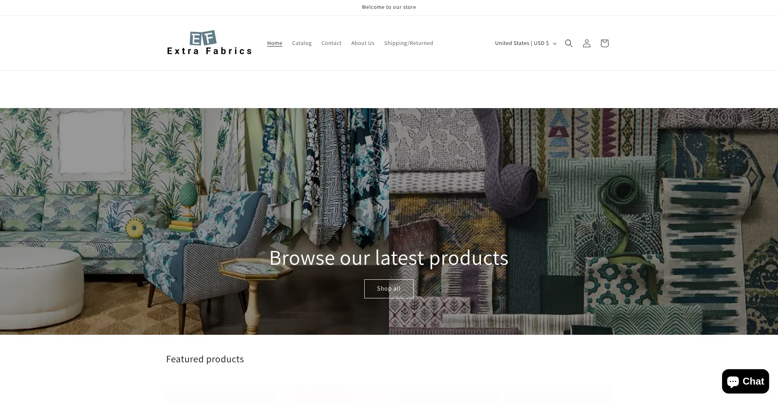Click the Extra Fabrics EF logo
The height and width of the screenshot is (402, 778).
pyautogui.click(x=209, y=43)
